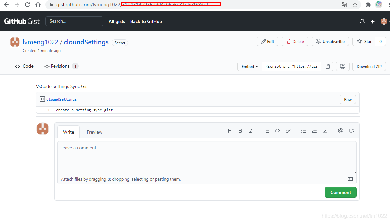The height and width of the screenshot is (222, 390).
Task: Switch comment box to Preview tab
Action: click(x=94, y=132)
